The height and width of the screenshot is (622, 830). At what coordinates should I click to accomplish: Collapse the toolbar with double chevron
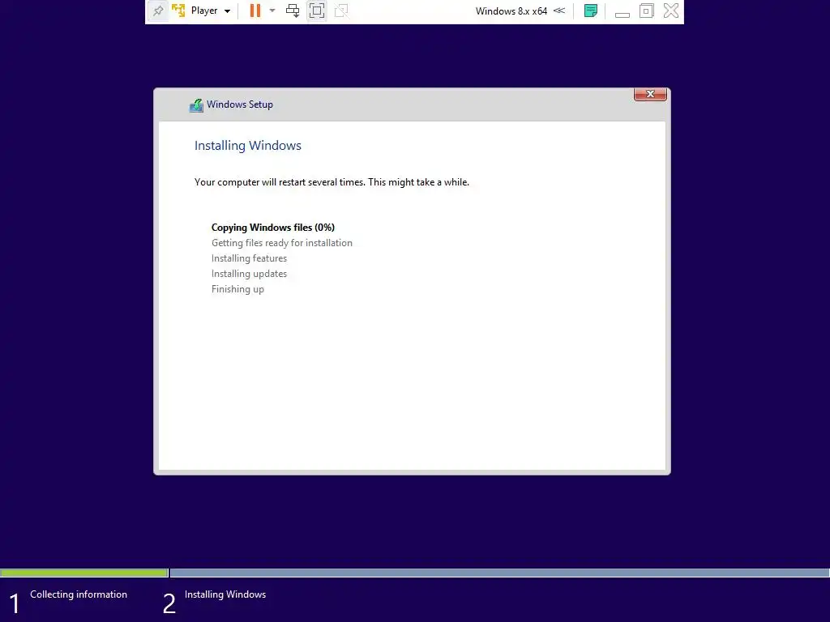point(559,11)
